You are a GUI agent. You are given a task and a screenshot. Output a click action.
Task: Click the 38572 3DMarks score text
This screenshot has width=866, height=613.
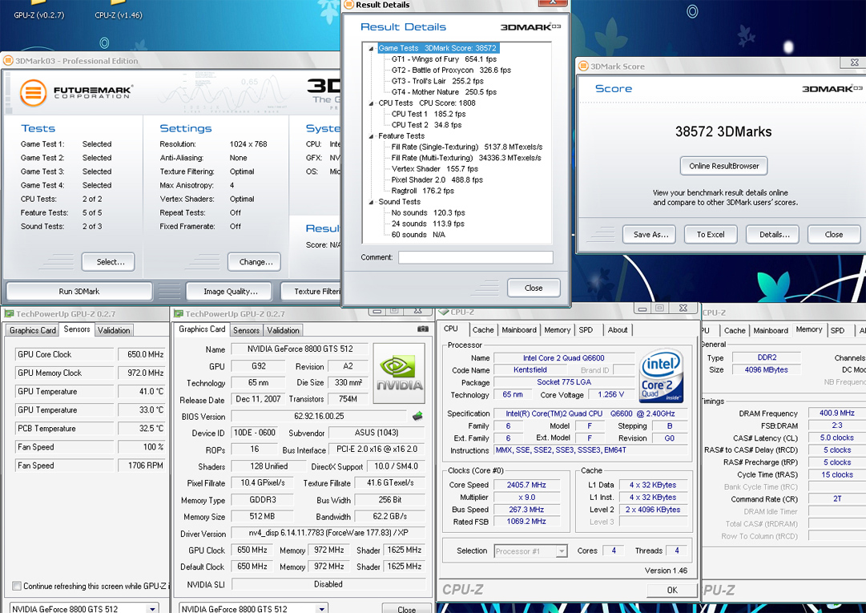(x=723, y=132)
